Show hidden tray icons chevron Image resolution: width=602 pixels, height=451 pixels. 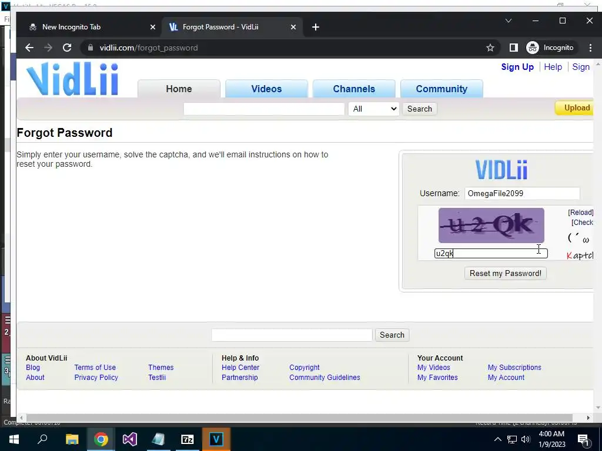pos(497,439)
